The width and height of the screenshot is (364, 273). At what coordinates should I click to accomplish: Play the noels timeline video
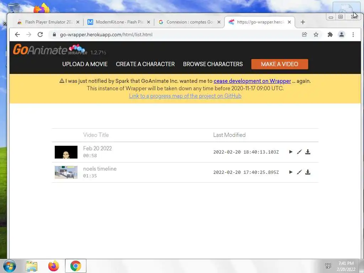coord(291,172)
